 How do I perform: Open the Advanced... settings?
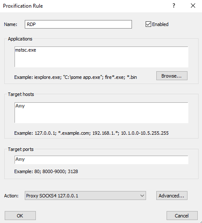[x=172, y=196]
